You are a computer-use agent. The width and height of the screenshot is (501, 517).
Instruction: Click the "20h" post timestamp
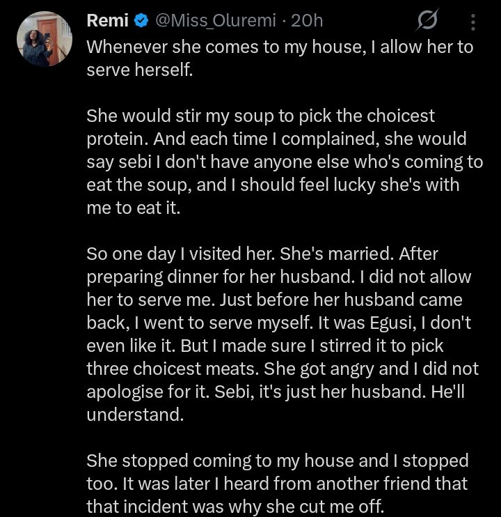[307, 22]
